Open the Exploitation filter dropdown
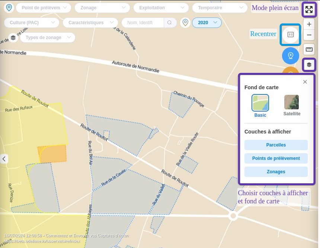Screen dimensions: 320x248 161,7
